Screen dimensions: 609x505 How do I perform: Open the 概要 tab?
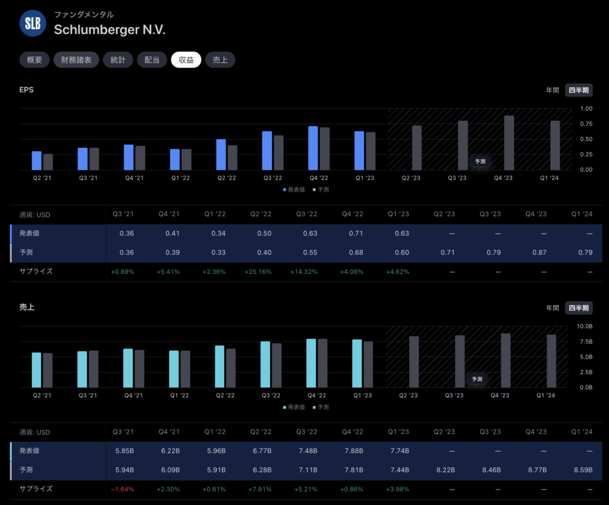(34, 60)
